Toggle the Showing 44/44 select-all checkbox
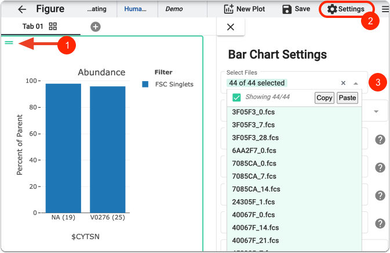390x253 pixels. click(236, 97)
